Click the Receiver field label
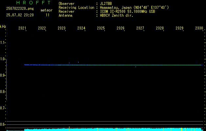This screenshot has height=131, width=206. pos(66,11)
